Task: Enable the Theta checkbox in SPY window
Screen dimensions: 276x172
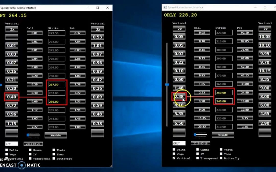Action: coord(54,150)
